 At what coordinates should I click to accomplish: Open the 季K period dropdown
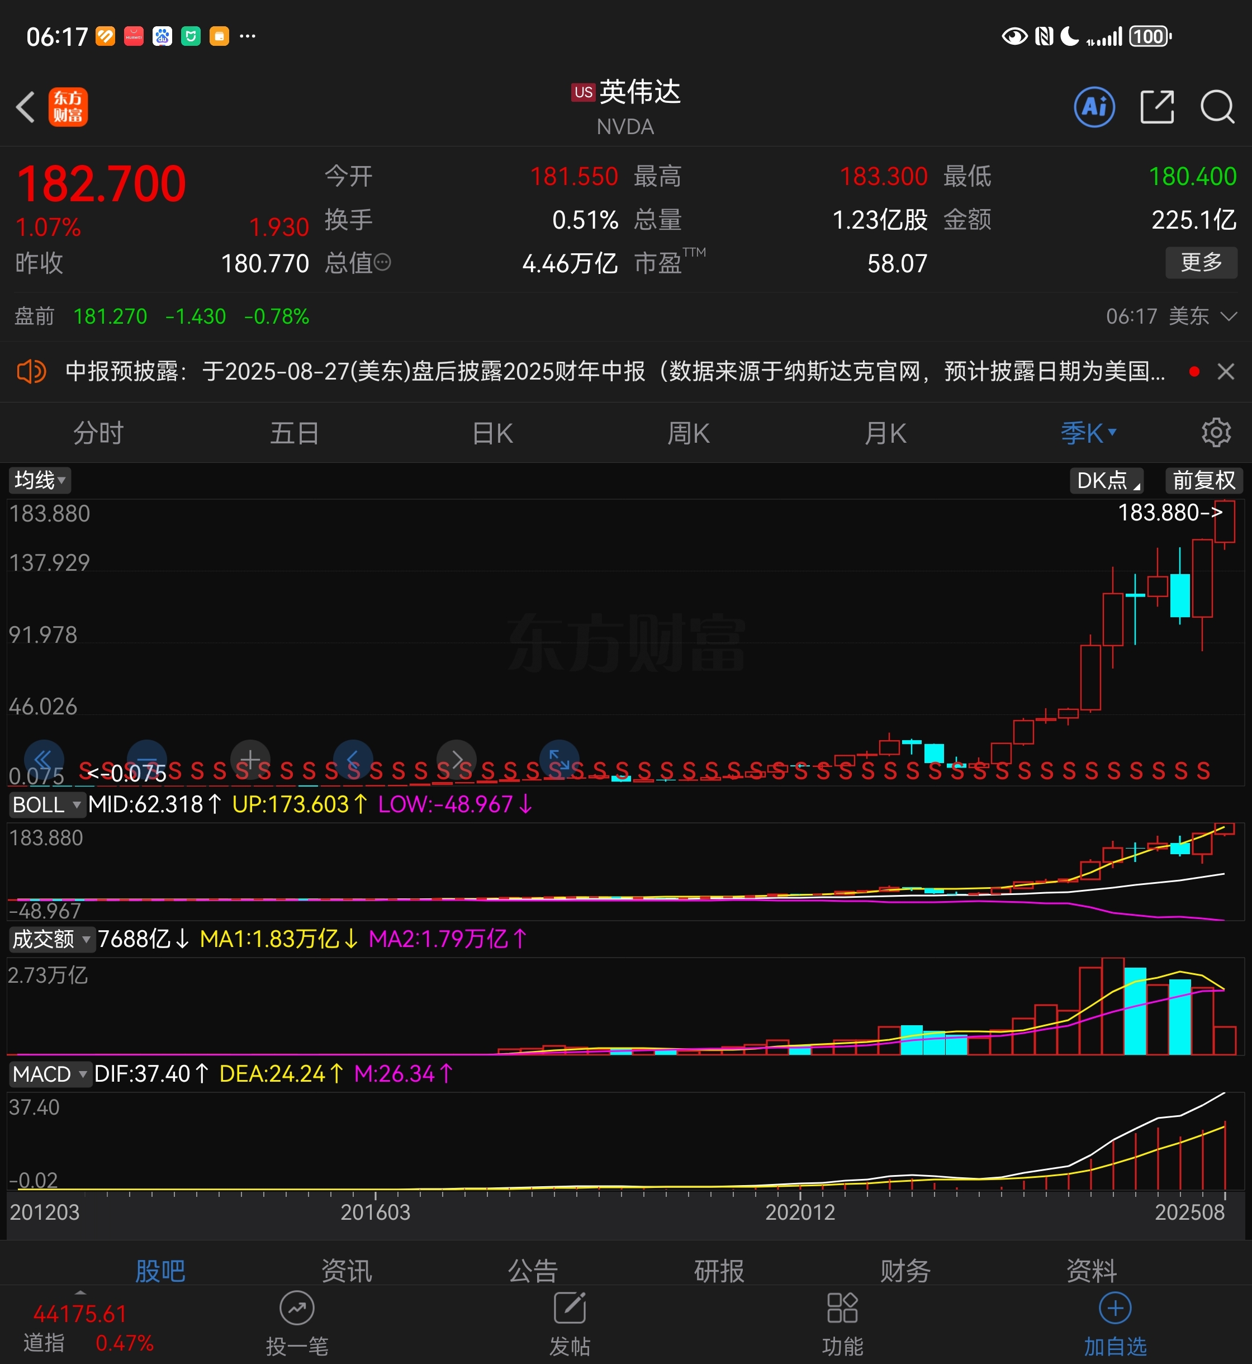click(x=1088, y=433)
